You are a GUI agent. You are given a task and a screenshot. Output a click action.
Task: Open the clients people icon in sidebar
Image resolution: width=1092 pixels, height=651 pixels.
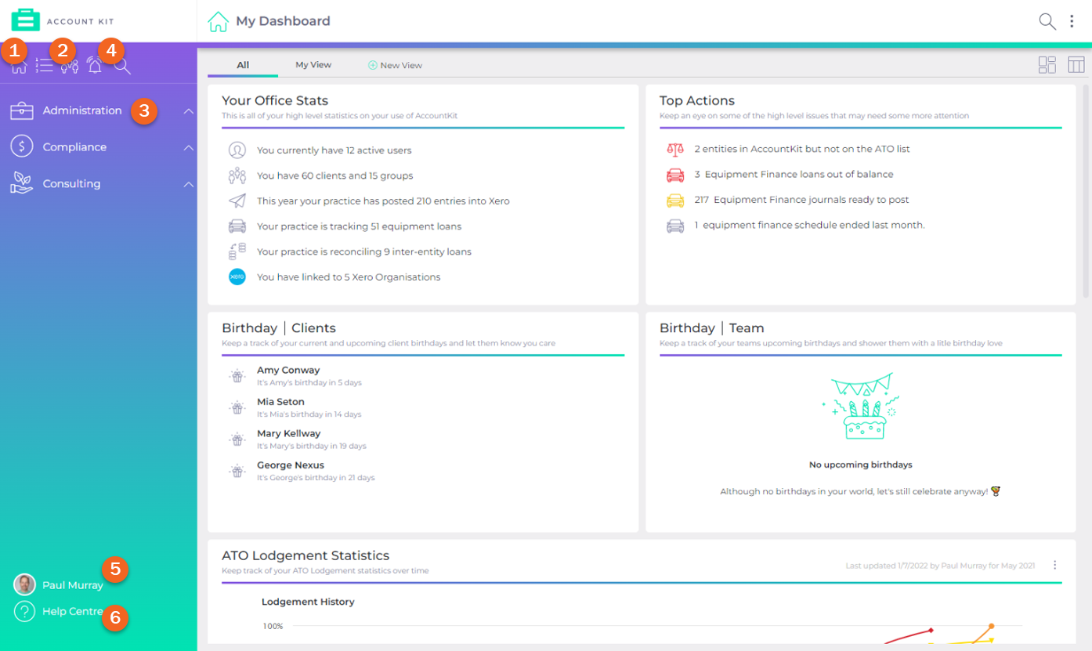tap(70, 66)
